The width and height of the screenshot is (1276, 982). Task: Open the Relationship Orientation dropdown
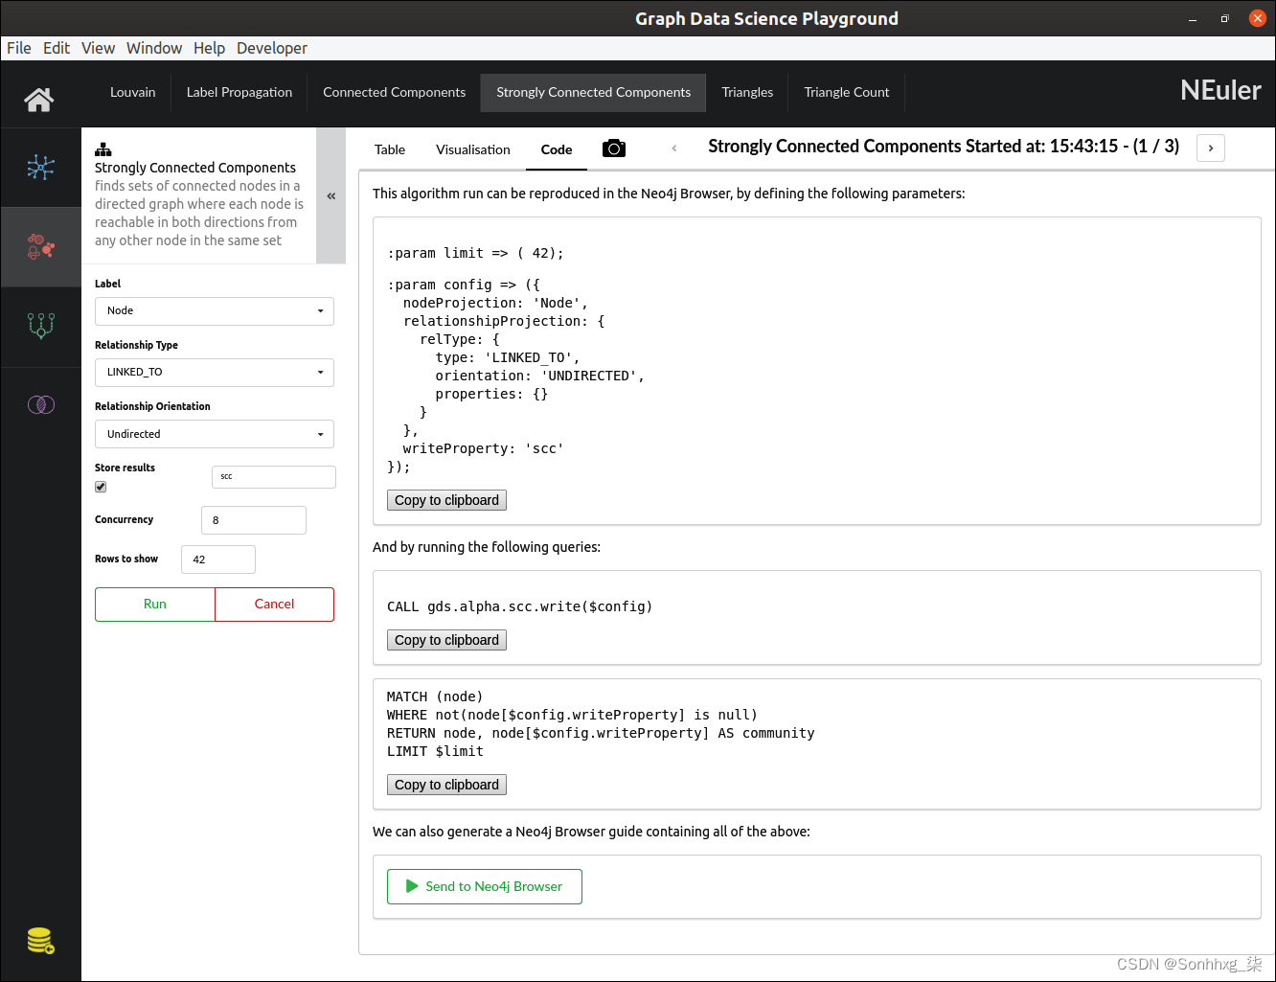pos(215,434)
